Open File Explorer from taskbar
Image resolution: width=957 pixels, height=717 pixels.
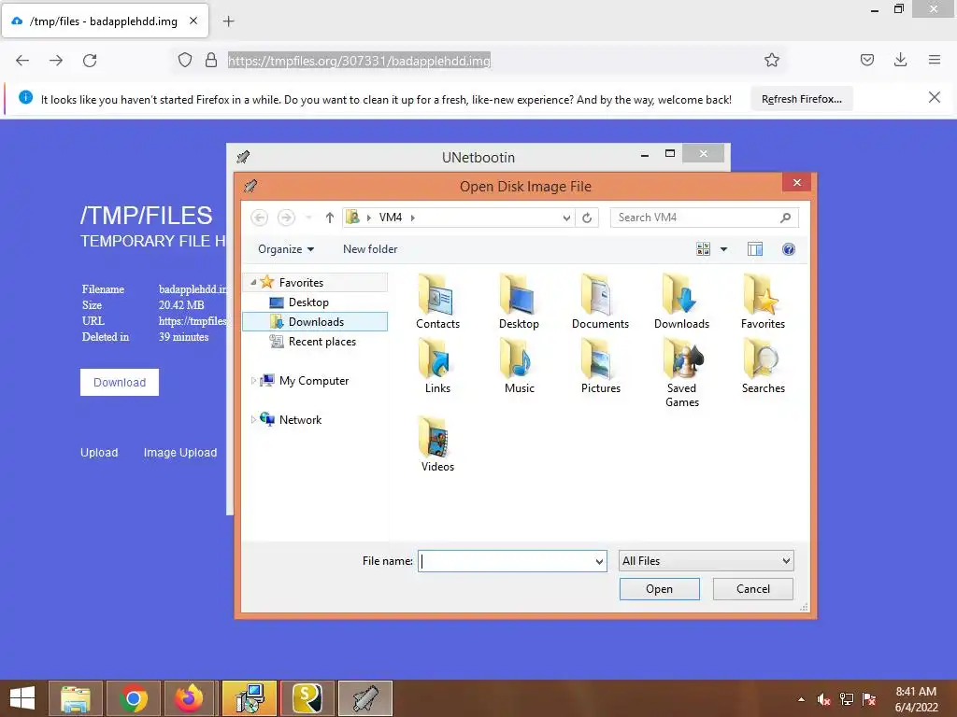point(75,698)
